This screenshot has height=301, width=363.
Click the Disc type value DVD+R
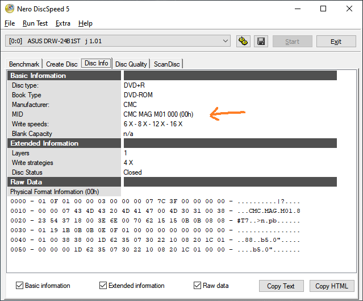coord(134,85)
